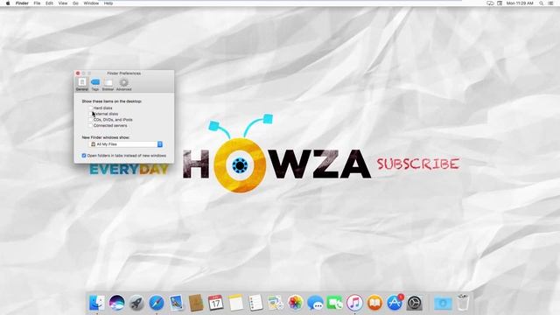Open Spotlight search magnifier in menu bar
Screen dimensions: 560x315
[541, 3]
